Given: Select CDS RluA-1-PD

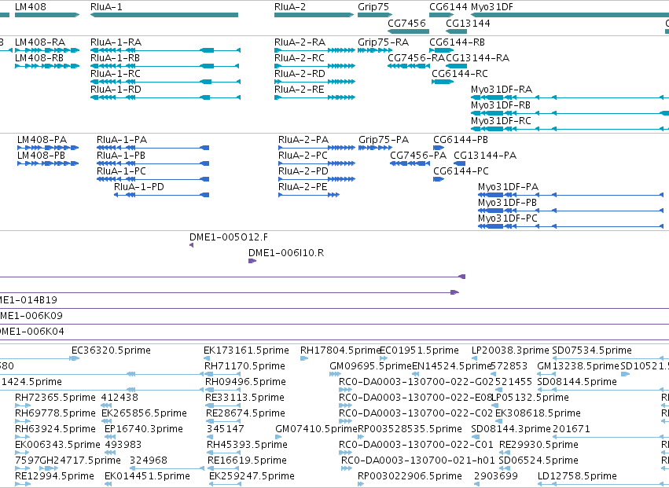Looking at the screenshot, I should click(161, 195).
